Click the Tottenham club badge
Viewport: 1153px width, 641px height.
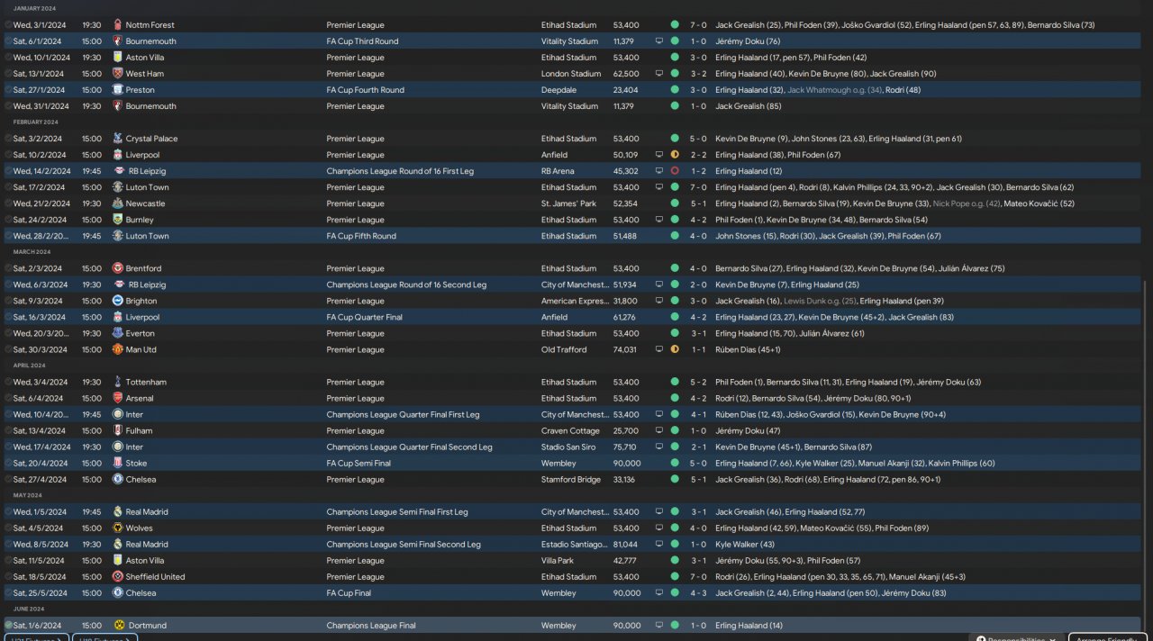117,382
